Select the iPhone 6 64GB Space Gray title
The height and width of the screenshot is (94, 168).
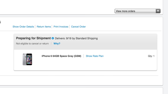pos(61,56)
